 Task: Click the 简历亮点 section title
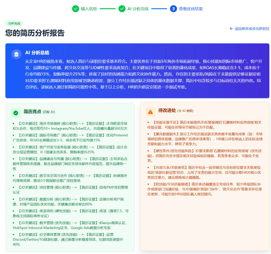[32, 112]
